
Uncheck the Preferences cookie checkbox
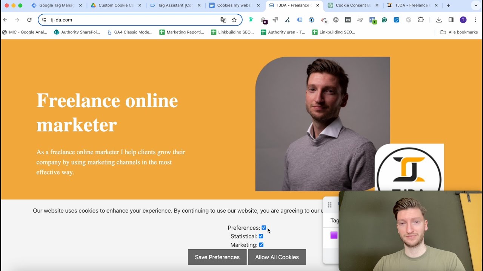tap(264, 228)
